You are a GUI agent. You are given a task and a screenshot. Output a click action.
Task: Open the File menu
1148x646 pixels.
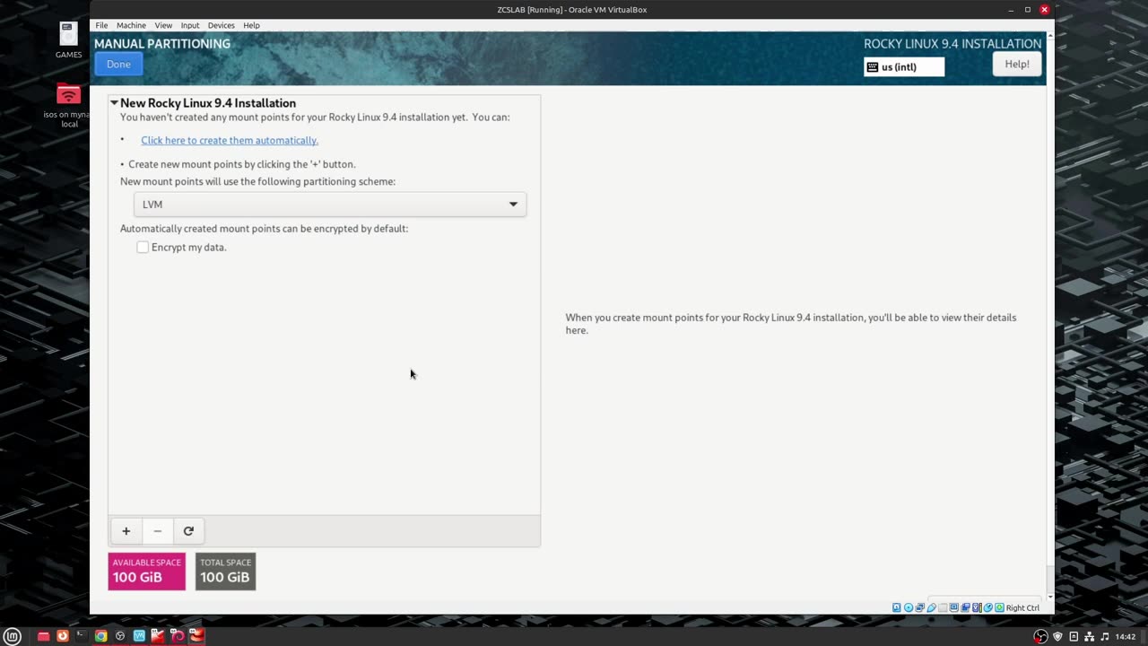click(101, 25)
